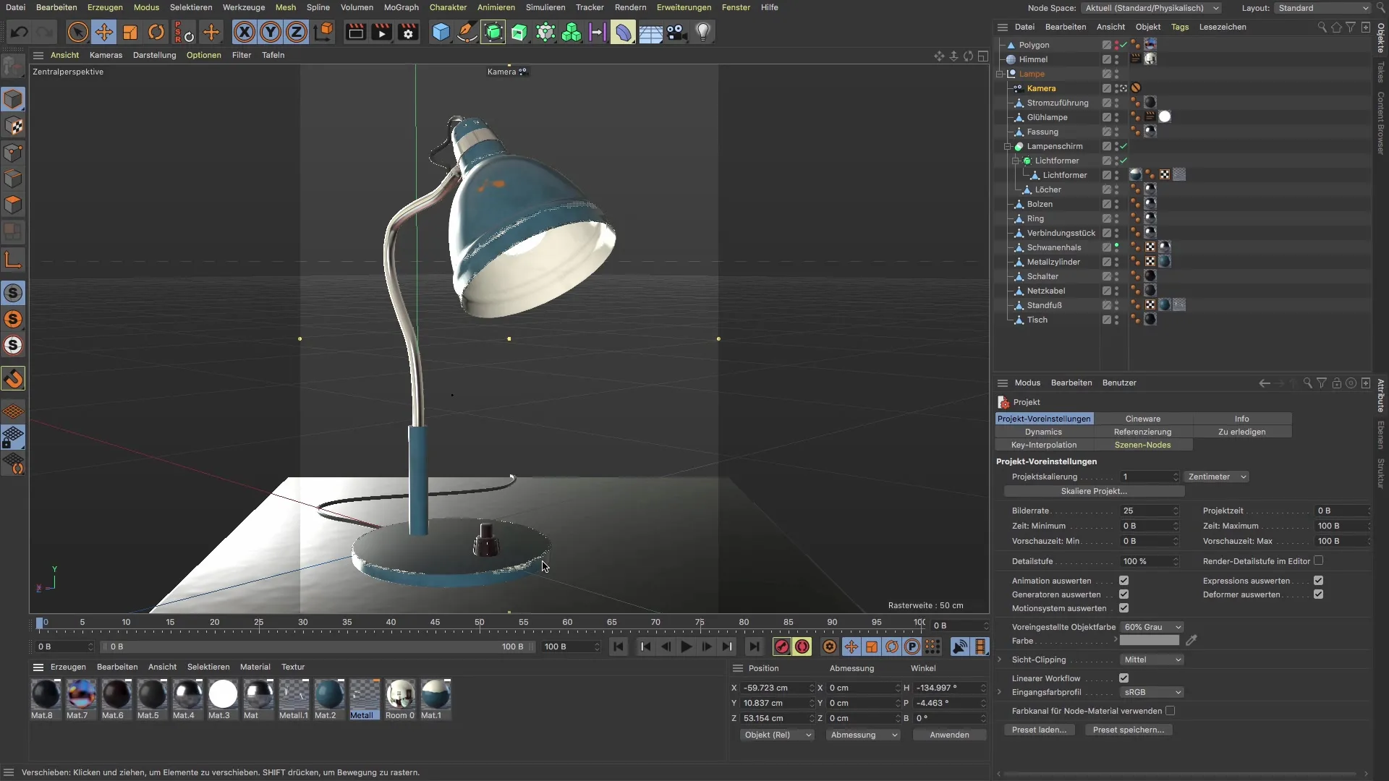Open Sicht-Clipping Mittel dropdown

click(1152, 660)
